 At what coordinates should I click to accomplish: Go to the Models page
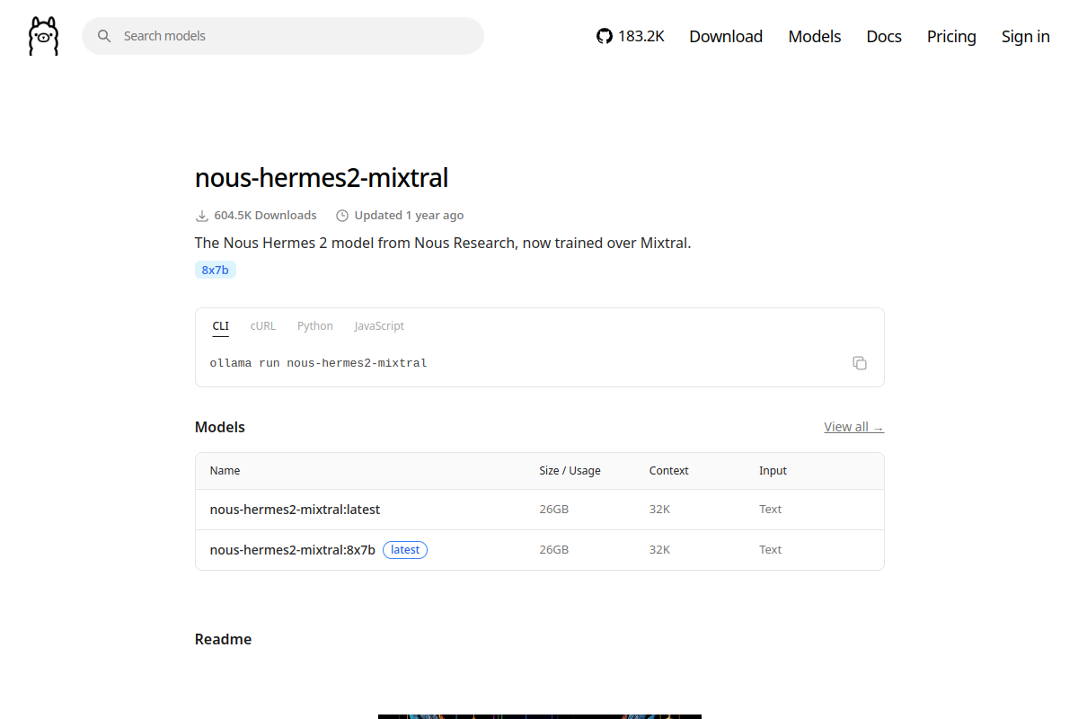(x=815, y=36)
